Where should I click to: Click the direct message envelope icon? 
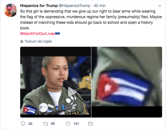pos(90,124)
